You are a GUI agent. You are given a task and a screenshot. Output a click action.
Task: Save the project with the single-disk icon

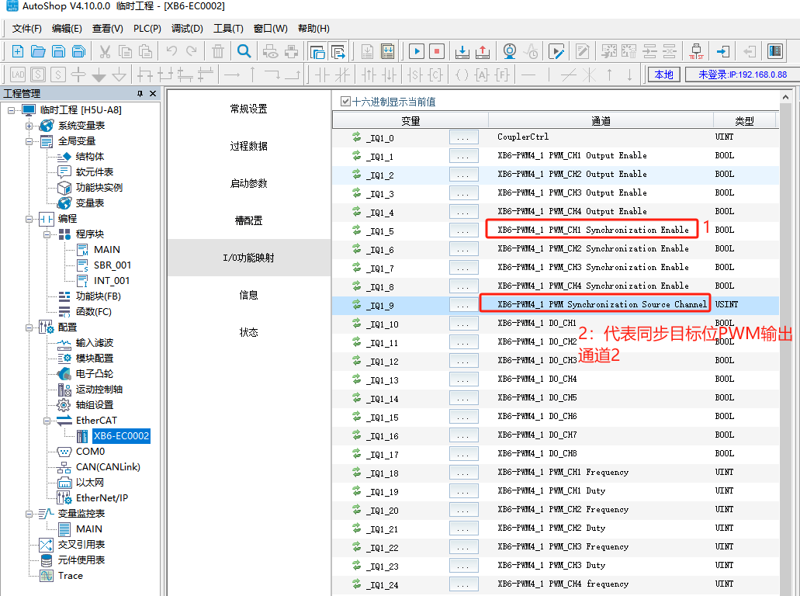coord(59,51)
